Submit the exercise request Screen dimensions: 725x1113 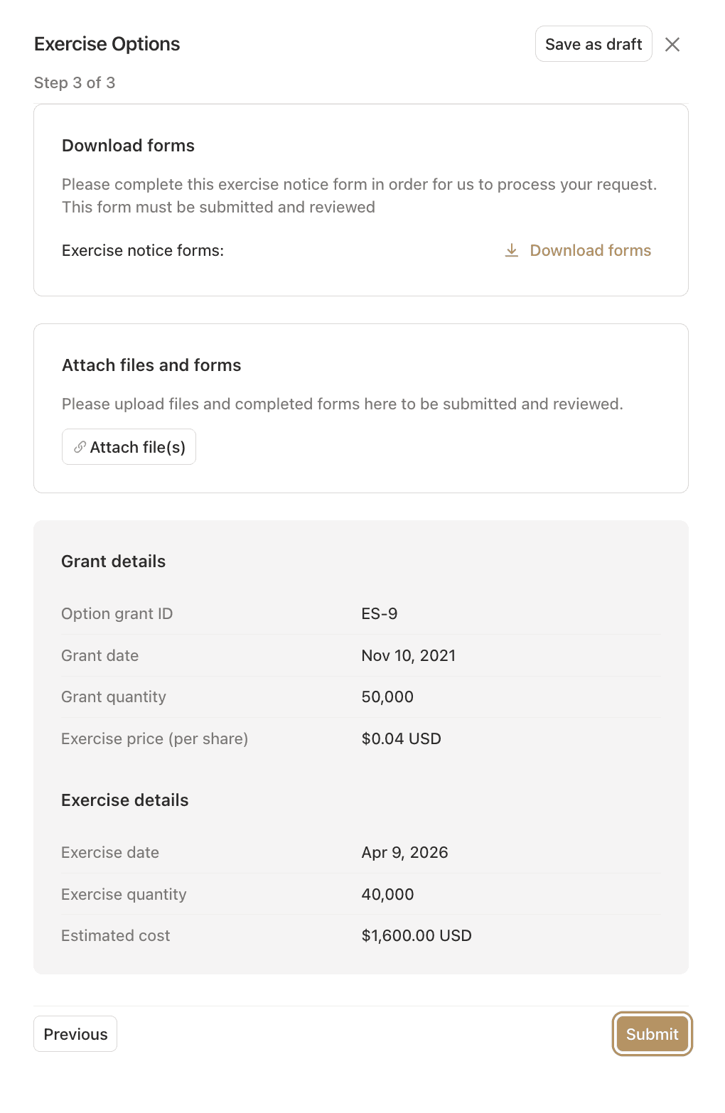coord(652,1034)
